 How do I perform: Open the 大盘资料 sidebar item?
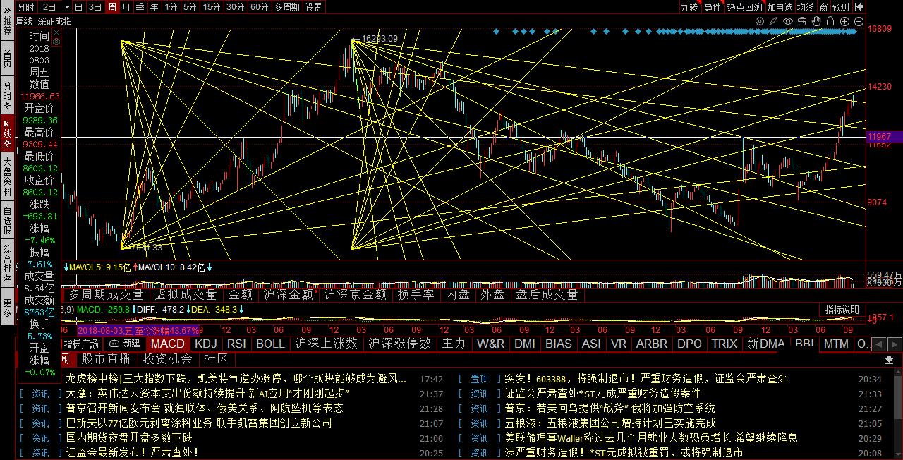[7, 176]
